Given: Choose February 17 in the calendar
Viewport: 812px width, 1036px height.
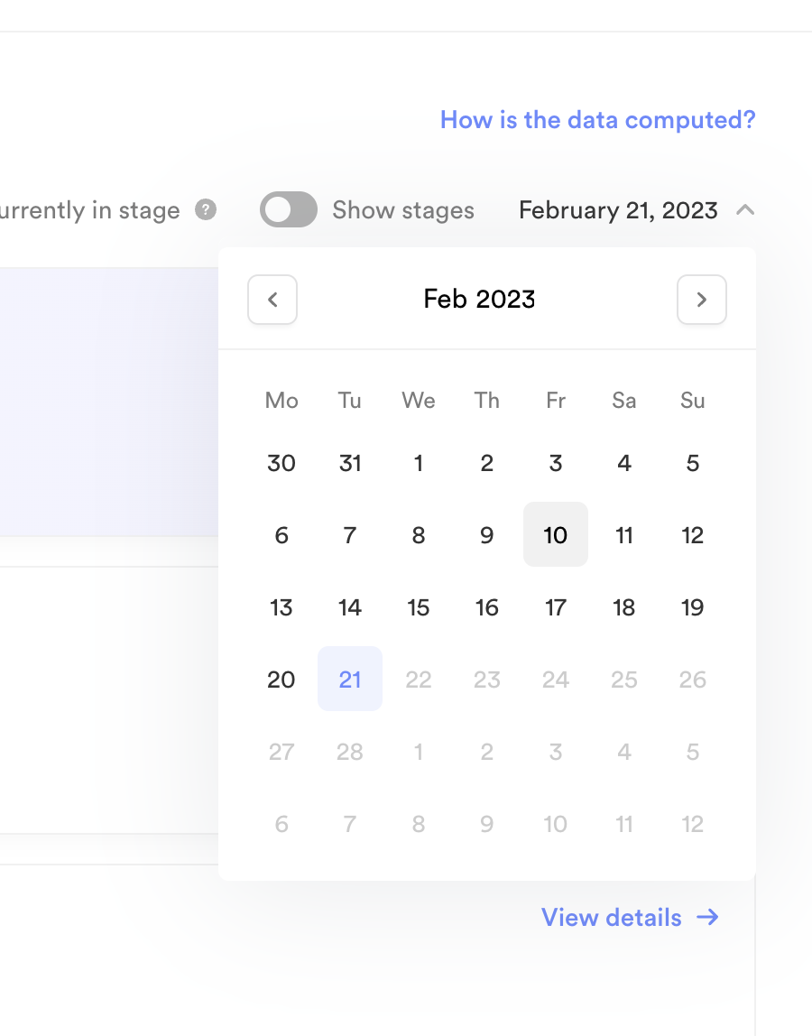Looking at the screenshot, I should click(556, 607).
